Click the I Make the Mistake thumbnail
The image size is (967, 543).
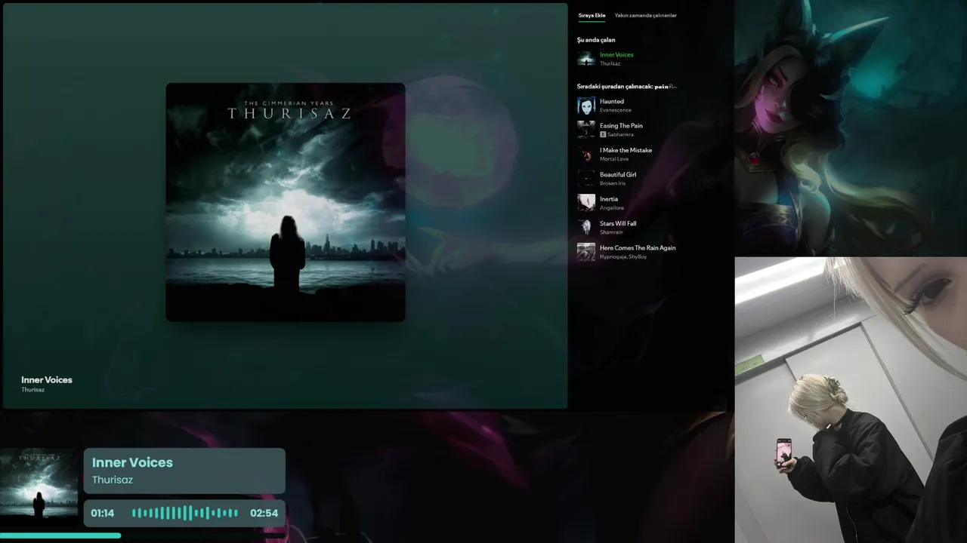click(x=586, y=155)
